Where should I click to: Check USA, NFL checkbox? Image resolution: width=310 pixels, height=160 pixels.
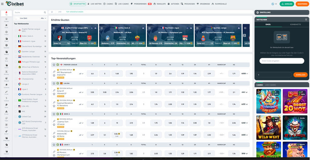[16, 106]
